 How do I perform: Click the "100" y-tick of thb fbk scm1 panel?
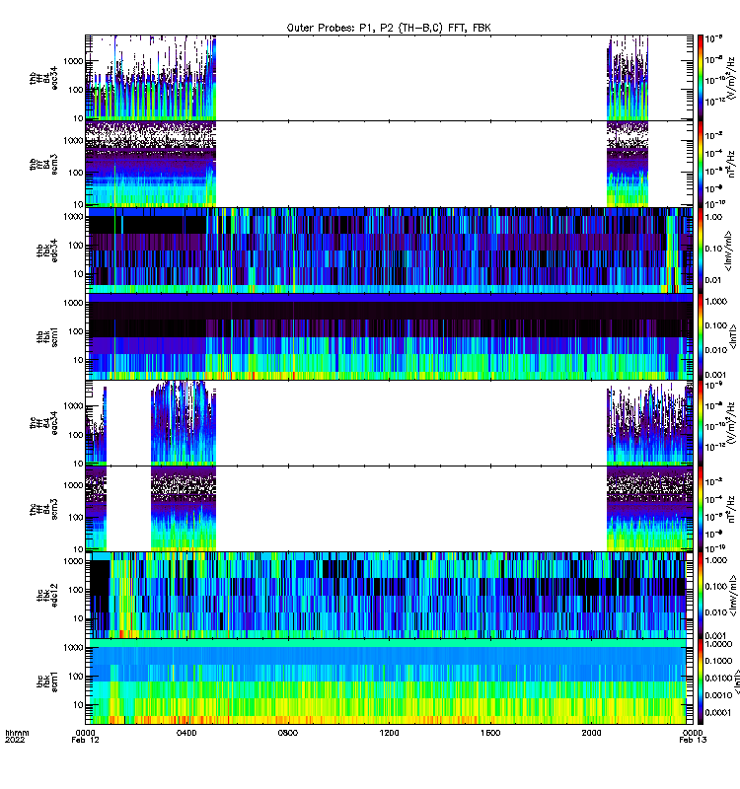coord(76,331)
